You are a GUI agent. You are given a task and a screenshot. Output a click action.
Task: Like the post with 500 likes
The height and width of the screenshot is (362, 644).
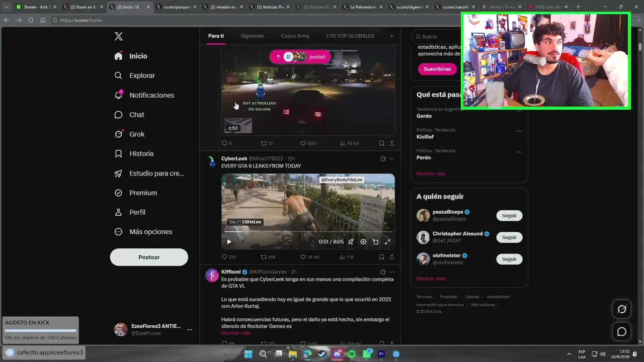308,143
